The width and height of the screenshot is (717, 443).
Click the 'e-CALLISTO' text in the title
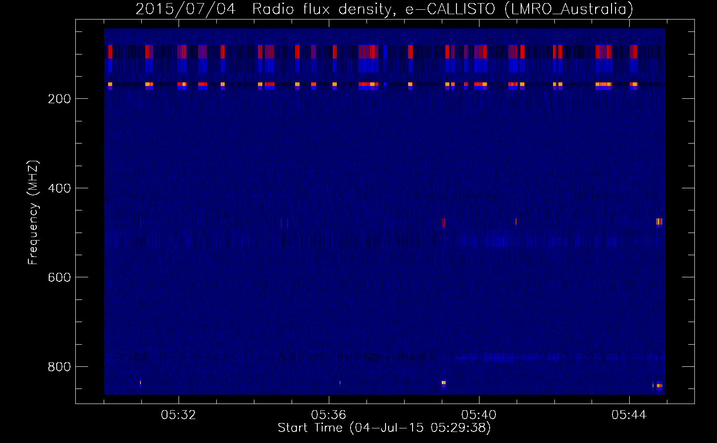450,9
